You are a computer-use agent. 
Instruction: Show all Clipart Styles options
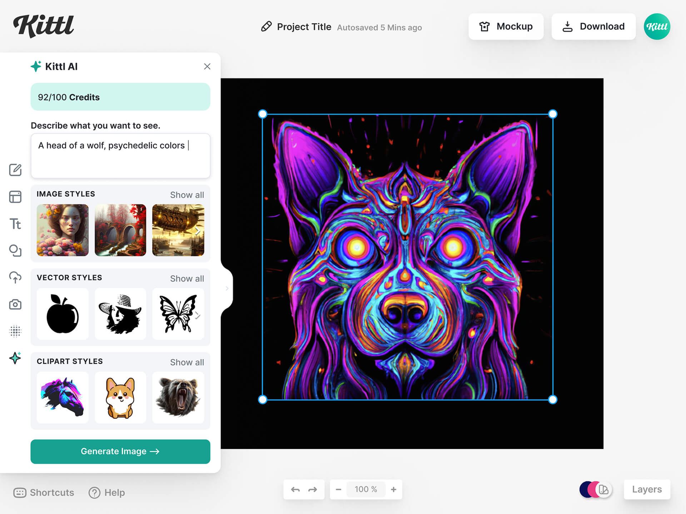point(187,362)
